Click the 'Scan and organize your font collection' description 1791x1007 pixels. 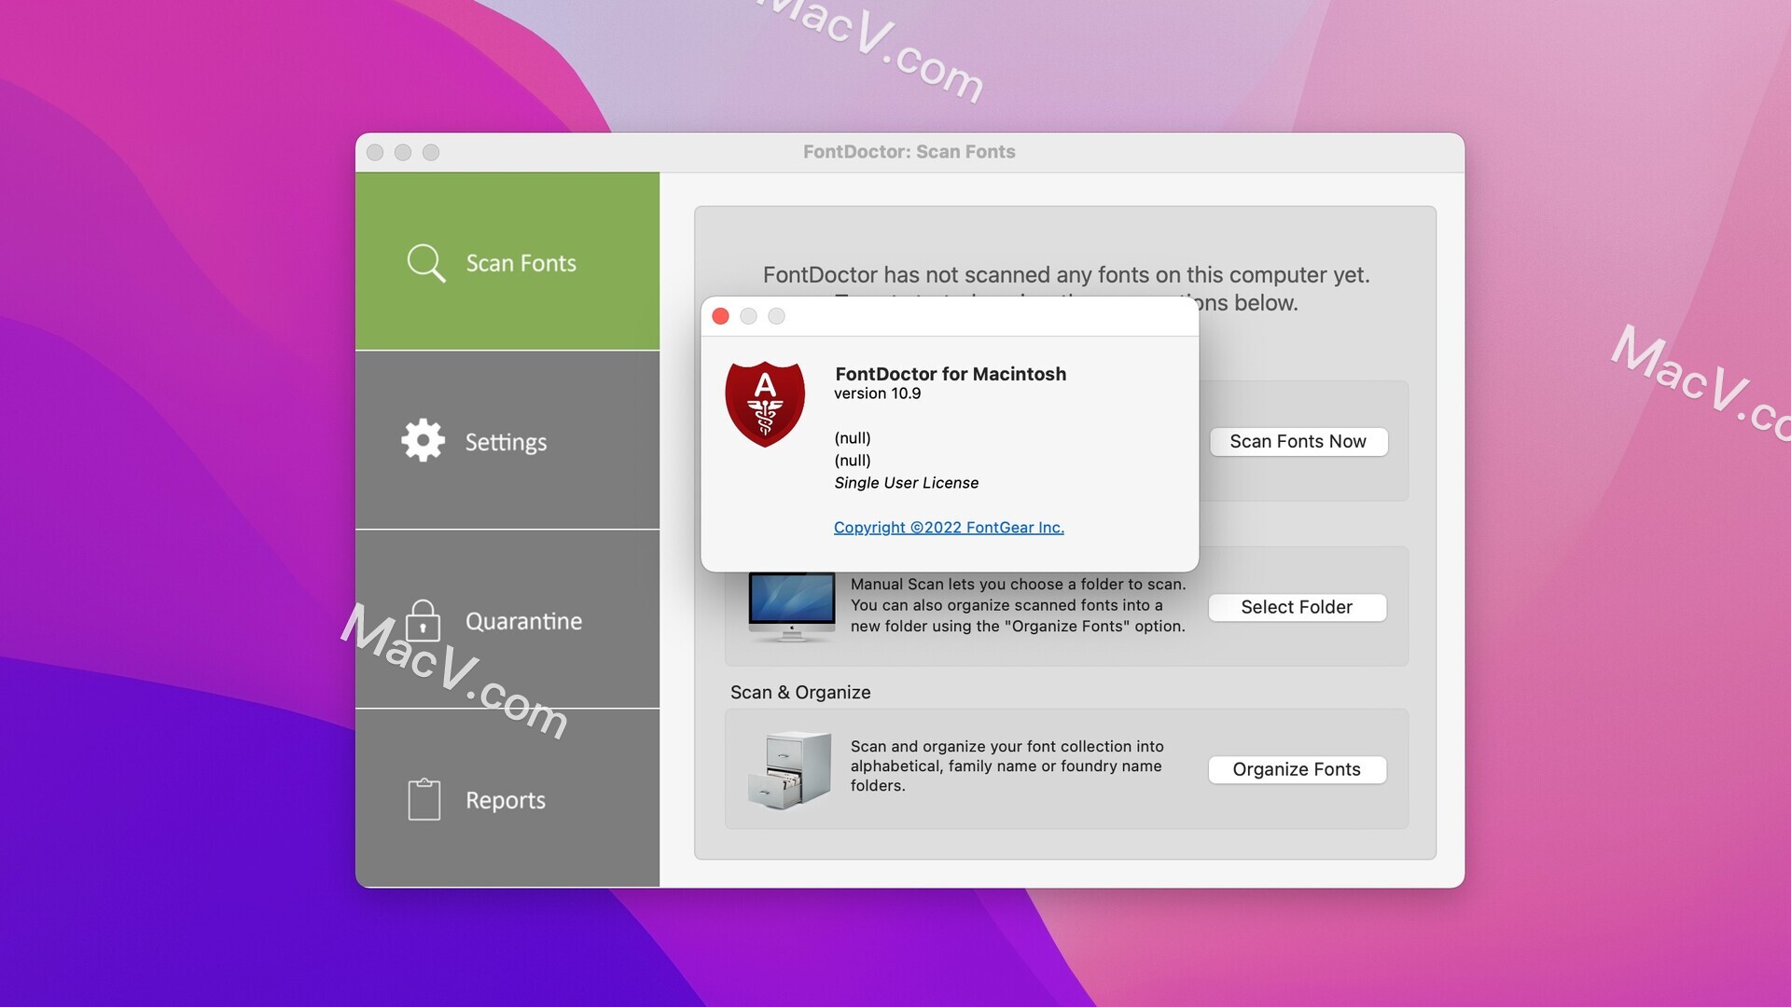point(1007,766)
